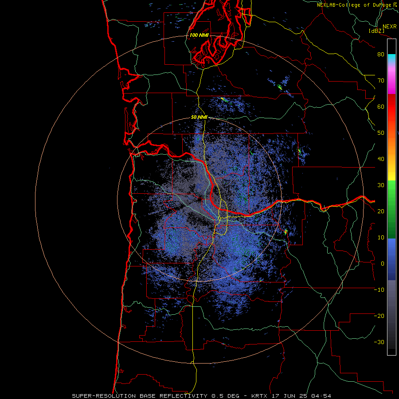Viewport: 399px width, 399px height.
Task: Click the NEXLAB-College of DuPage credit text
Action: [354, 5]
